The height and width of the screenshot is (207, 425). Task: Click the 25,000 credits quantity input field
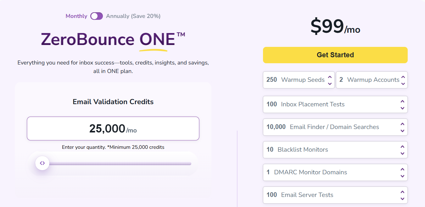click(x=113, y=128)
